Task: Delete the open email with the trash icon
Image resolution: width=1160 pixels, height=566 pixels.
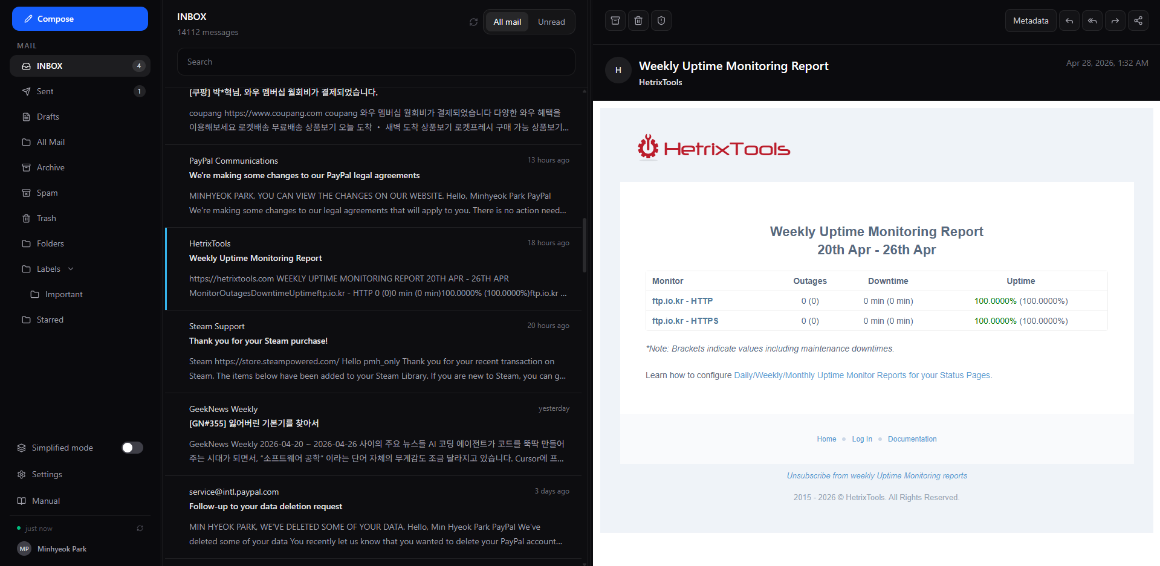Action: pyautogui.click(x=638, y=21)
